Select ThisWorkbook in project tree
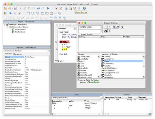Screen dimensions: 155x119 point(20,32)
